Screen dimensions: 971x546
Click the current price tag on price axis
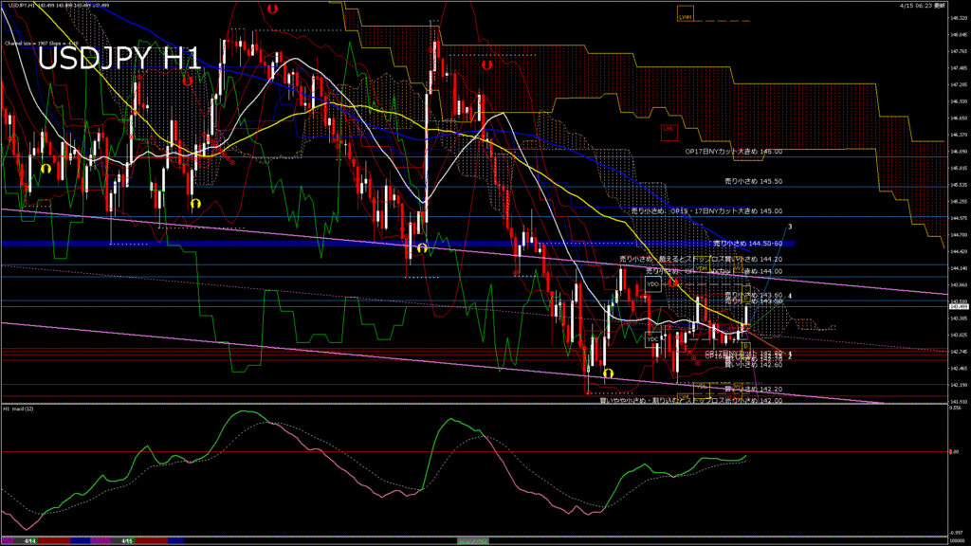(x=958, y=308)
